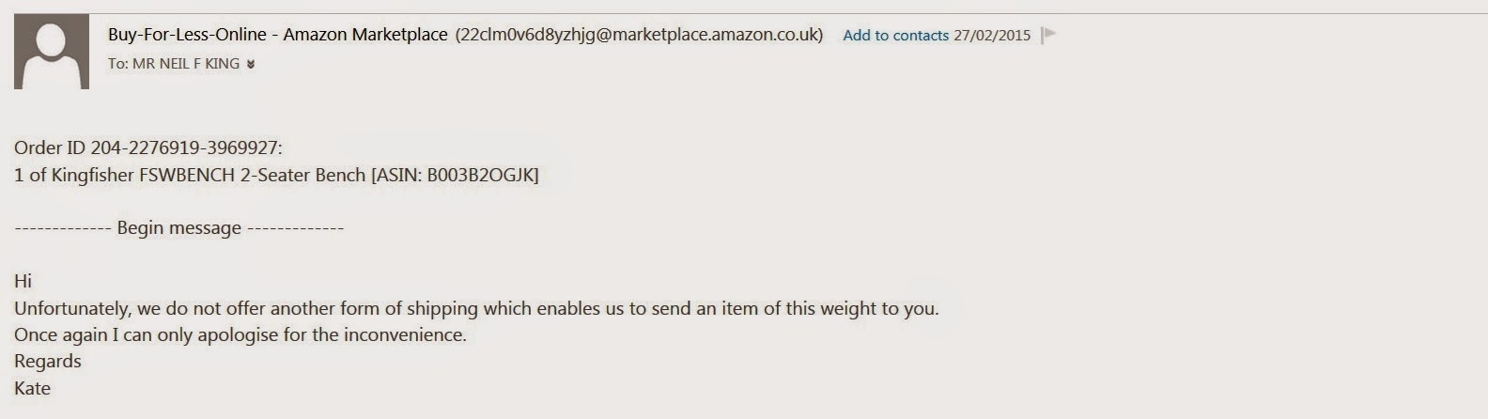The image size is (1488, 419).
Task: Click the sender's marketplace.amazon.co.uk email address
Action: (639, 35)
